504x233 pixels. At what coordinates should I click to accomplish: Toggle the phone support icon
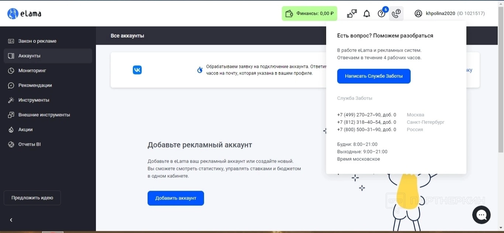coord(396,14)
